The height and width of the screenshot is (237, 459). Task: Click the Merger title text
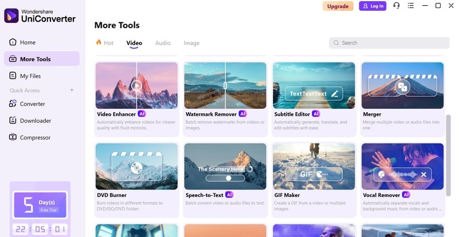coord(372,114)
